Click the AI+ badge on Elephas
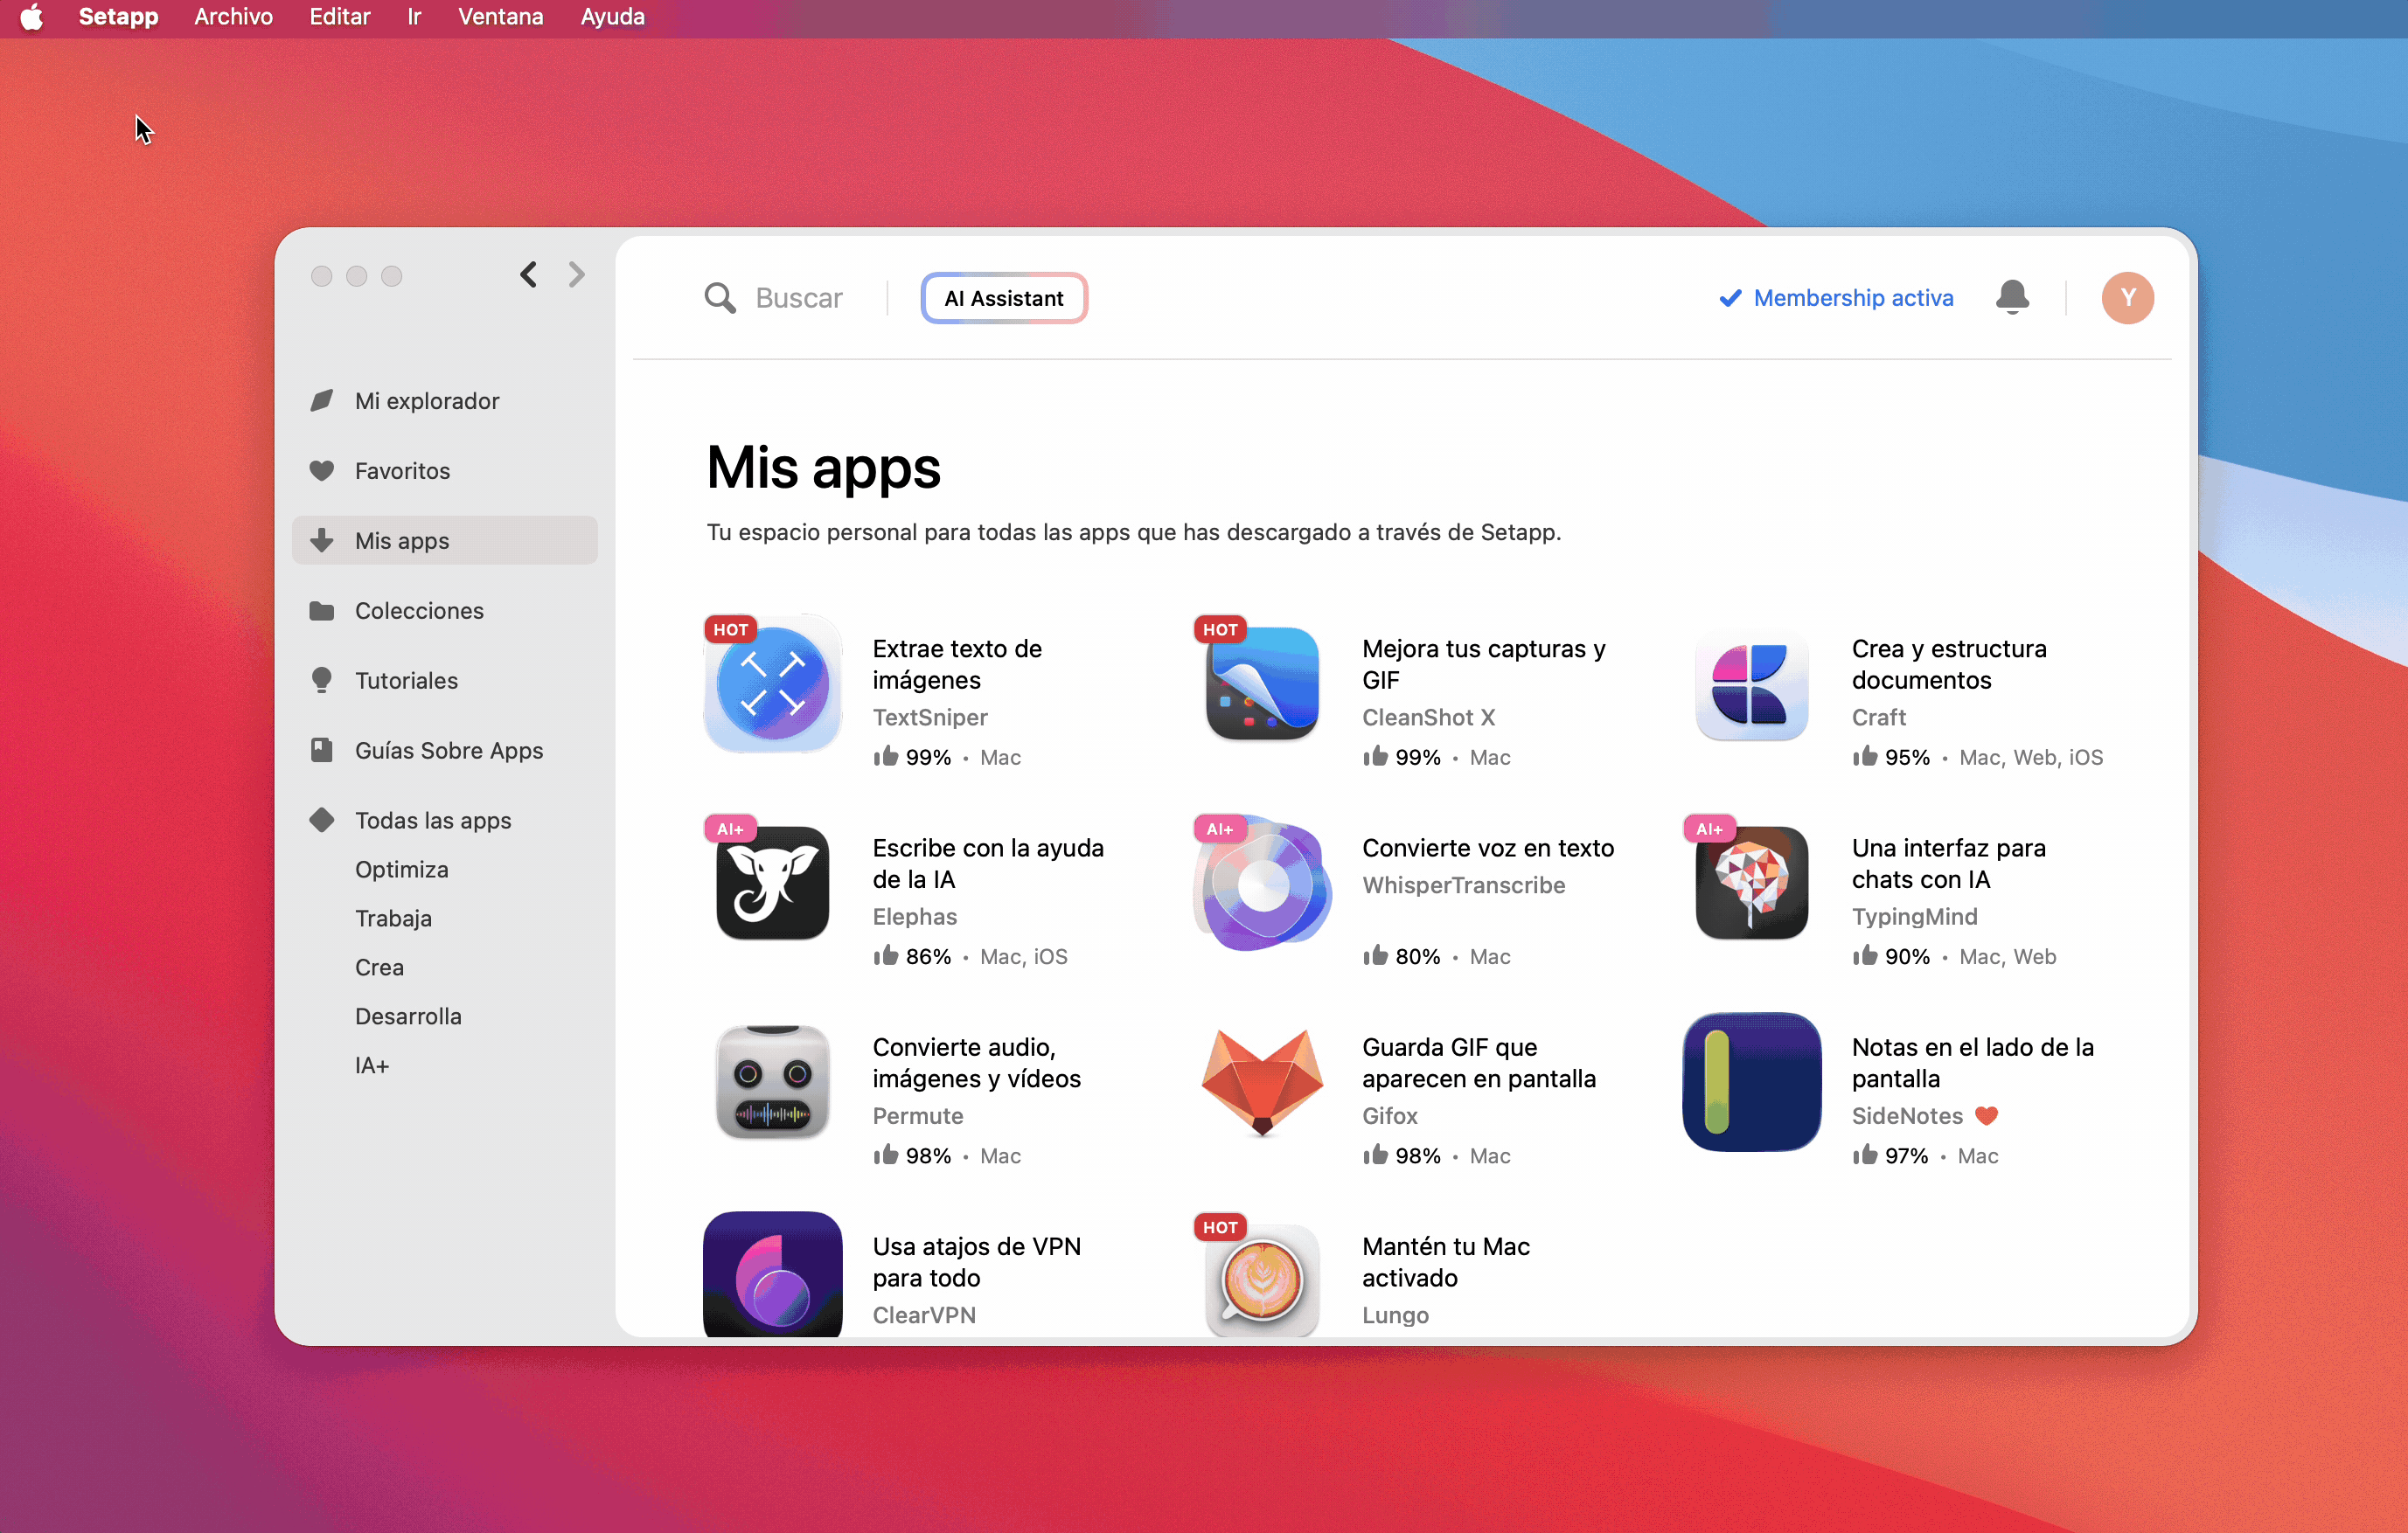The image size is (2408, 1533). [x=731, y=829]
